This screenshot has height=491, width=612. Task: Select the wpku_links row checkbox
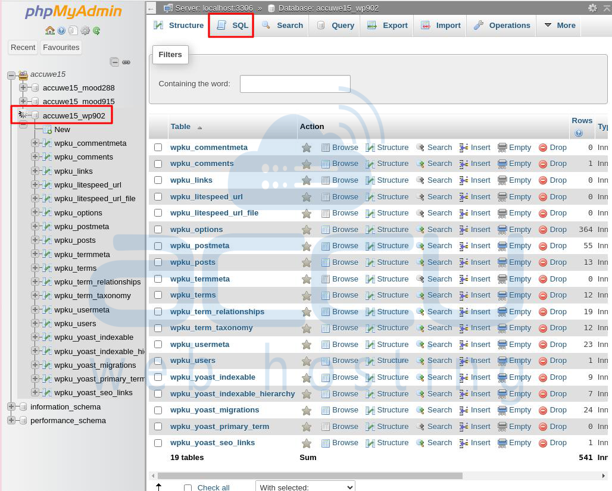[158, 180]
